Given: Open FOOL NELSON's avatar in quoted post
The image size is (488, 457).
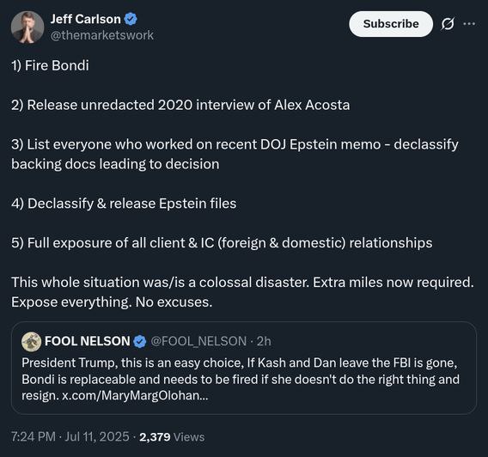Looking at the screenshot, I should point(31,342).
